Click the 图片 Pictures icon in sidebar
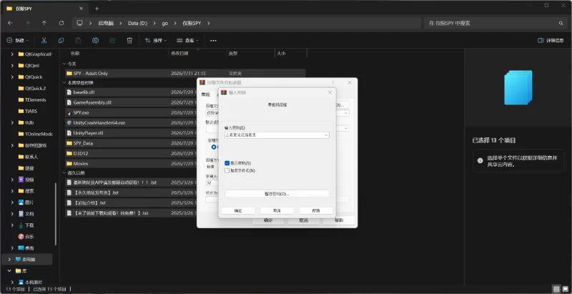This screenshot has height=294, width=572. pos(21,202)
